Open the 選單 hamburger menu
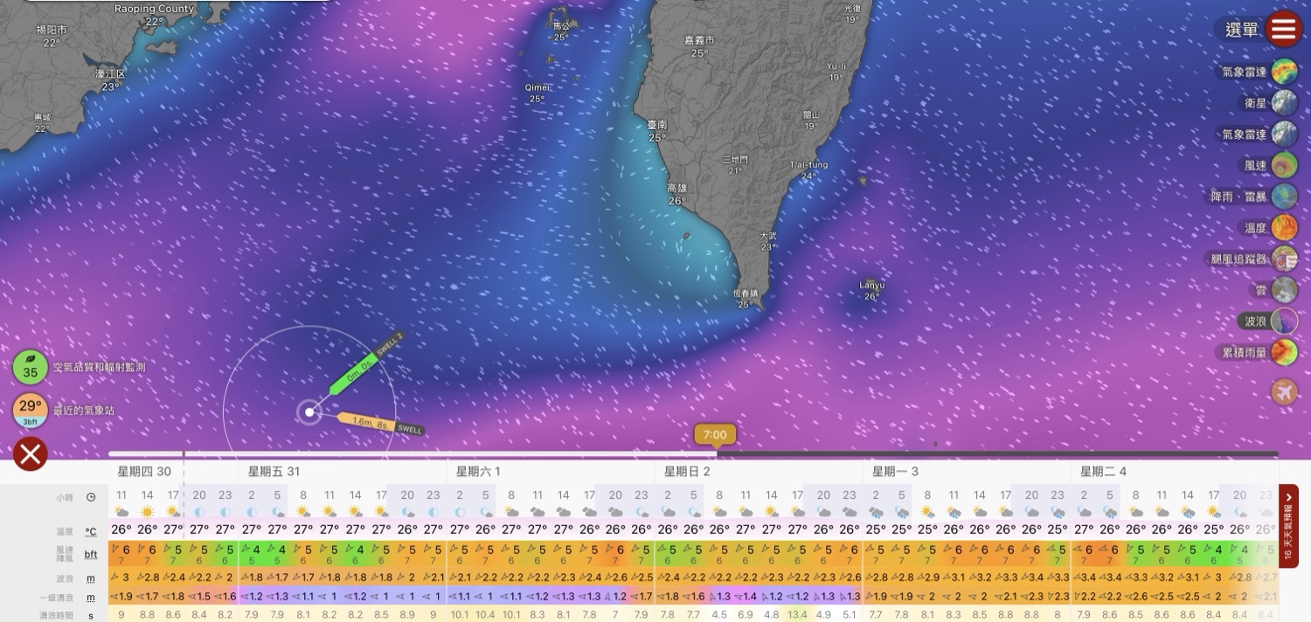The width and height of the screenshot is (1311, 622). click(x=1282, y=30)
